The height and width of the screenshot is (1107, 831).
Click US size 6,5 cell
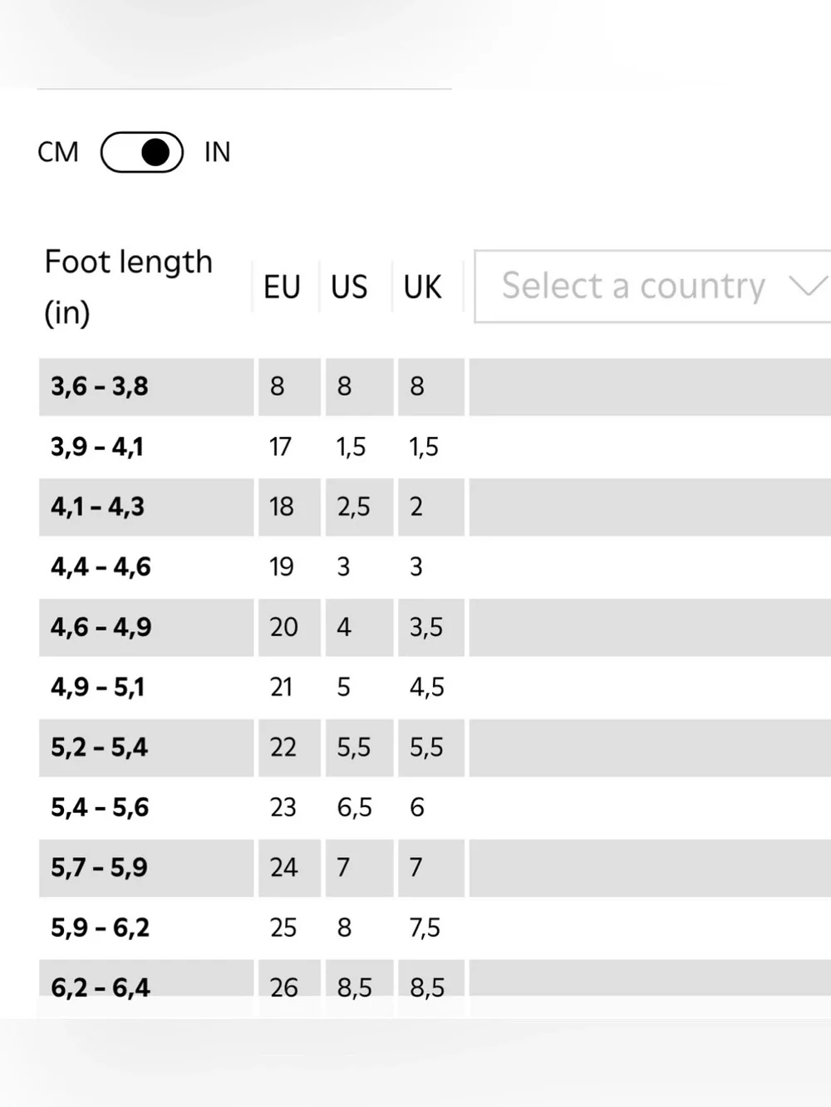pyautogui.click(x=359, y=808)
